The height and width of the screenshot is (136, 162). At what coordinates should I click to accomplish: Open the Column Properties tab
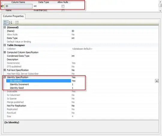coord(13,16)
